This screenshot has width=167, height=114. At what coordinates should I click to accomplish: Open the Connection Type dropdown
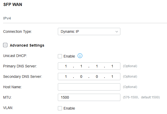coord(89,31)
